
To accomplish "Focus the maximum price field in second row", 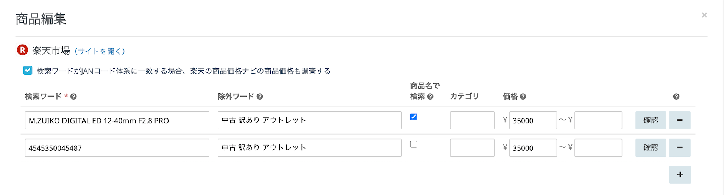I will pos(598,148).
